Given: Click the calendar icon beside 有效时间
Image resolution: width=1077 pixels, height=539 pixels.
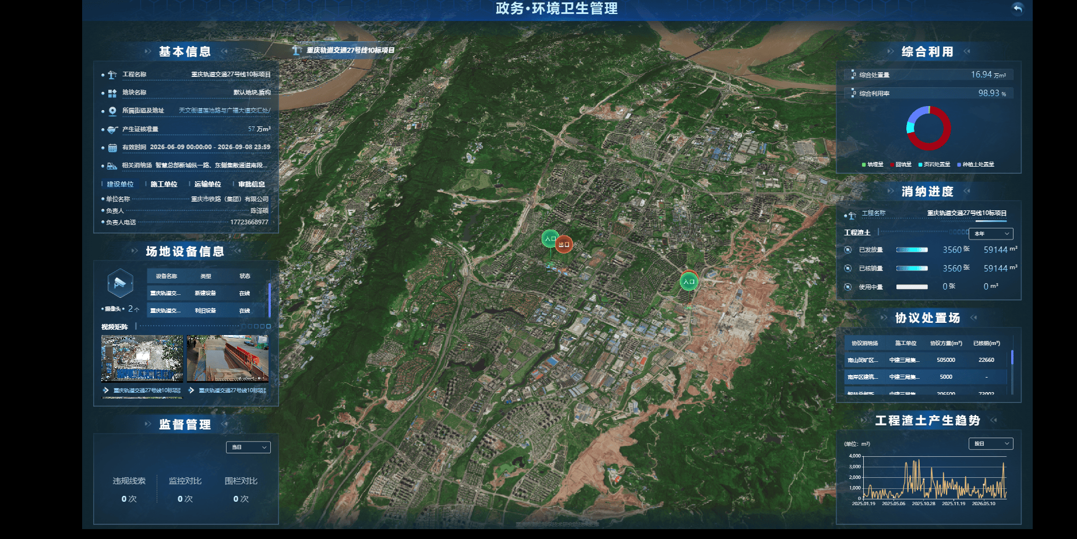Looking at the screenshot, I should pyautogui.click(x=112, y=147).
